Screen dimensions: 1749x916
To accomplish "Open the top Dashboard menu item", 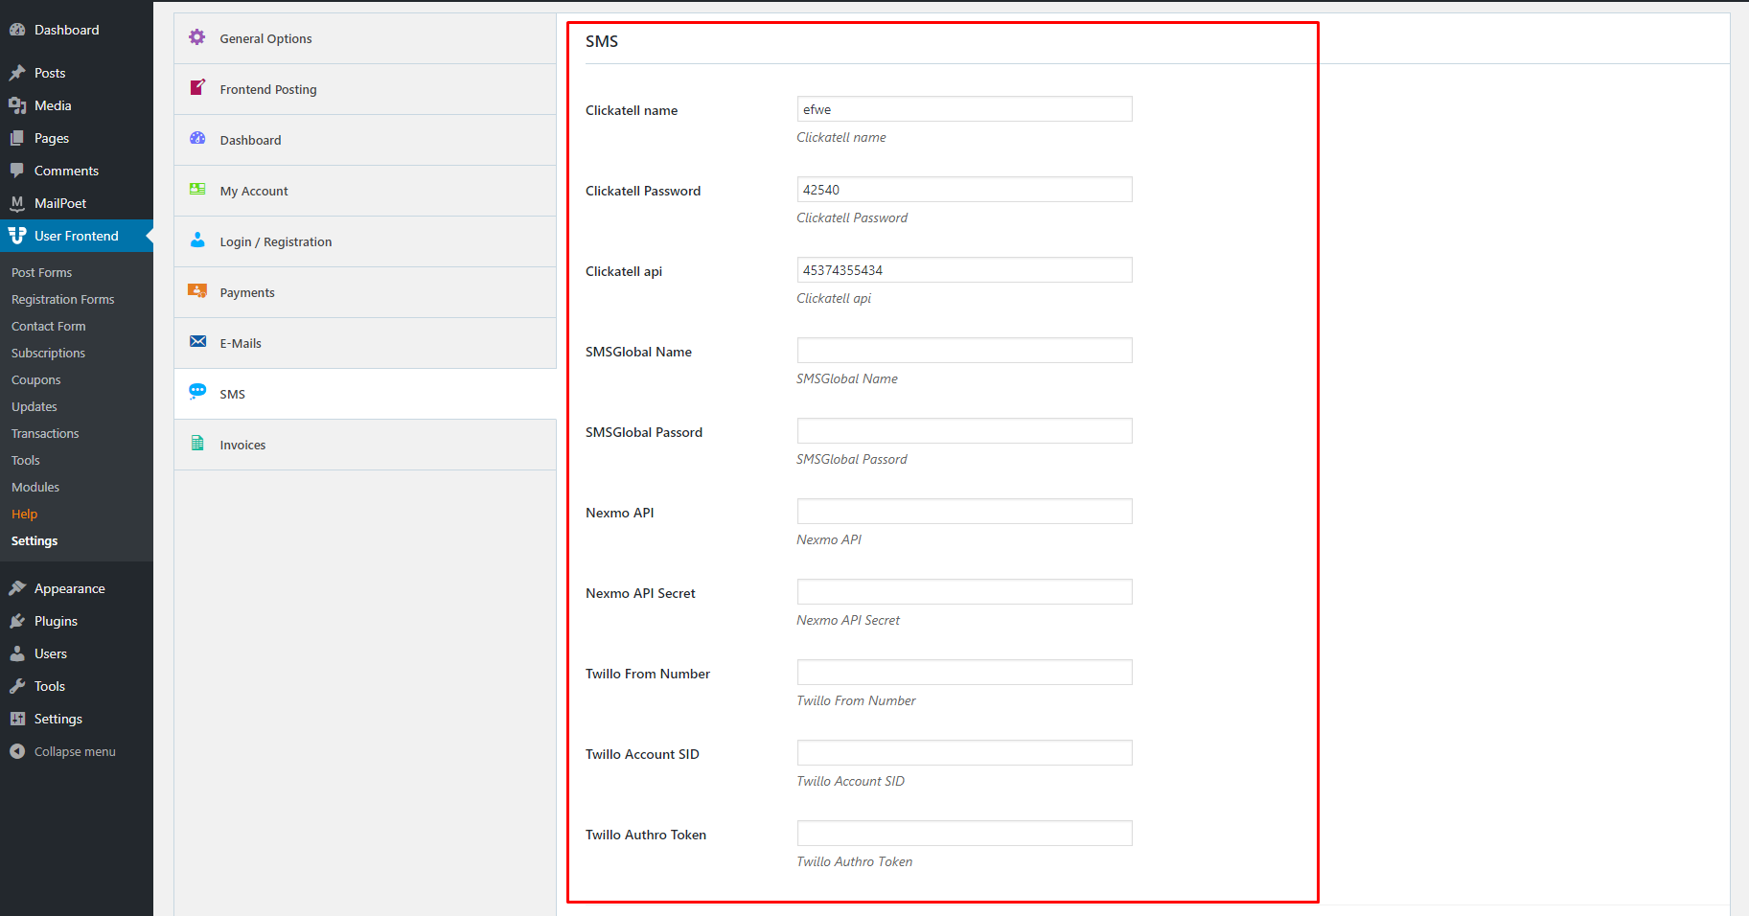I will (x=77, y=30).
